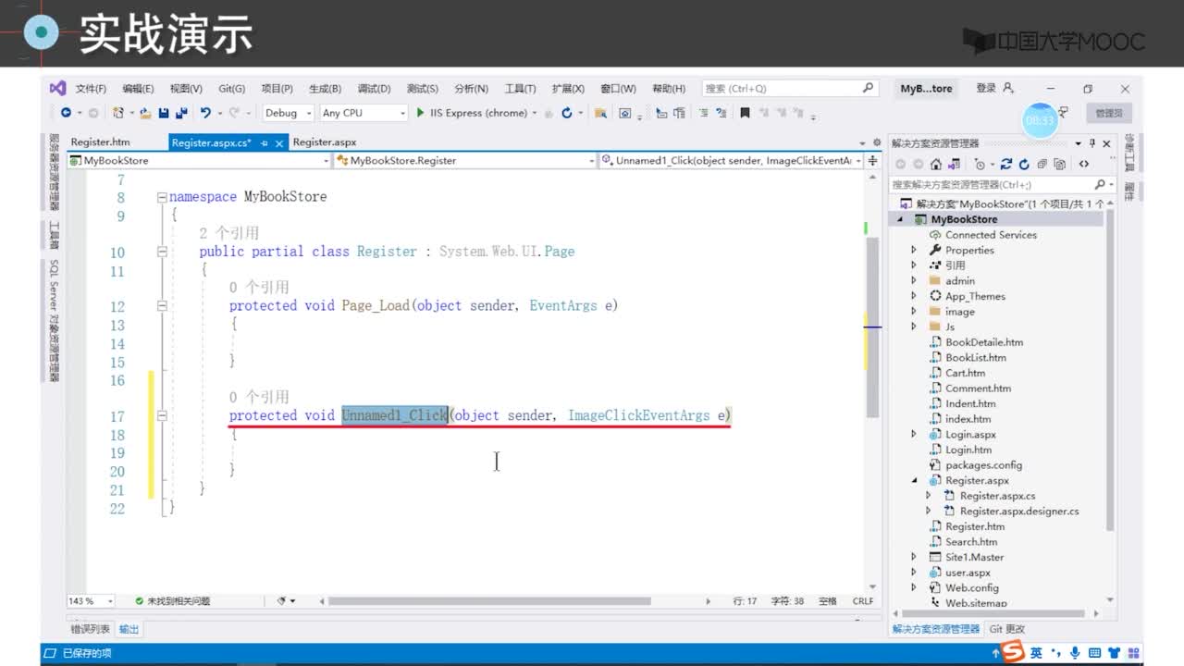Open the Git(G) menu
1184x666 pixels.
point(231,89)
